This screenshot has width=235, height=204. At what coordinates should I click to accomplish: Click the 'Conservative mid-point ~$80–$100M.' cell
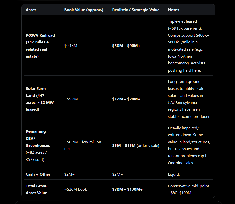pyautogui.click(x=188, y=189)
